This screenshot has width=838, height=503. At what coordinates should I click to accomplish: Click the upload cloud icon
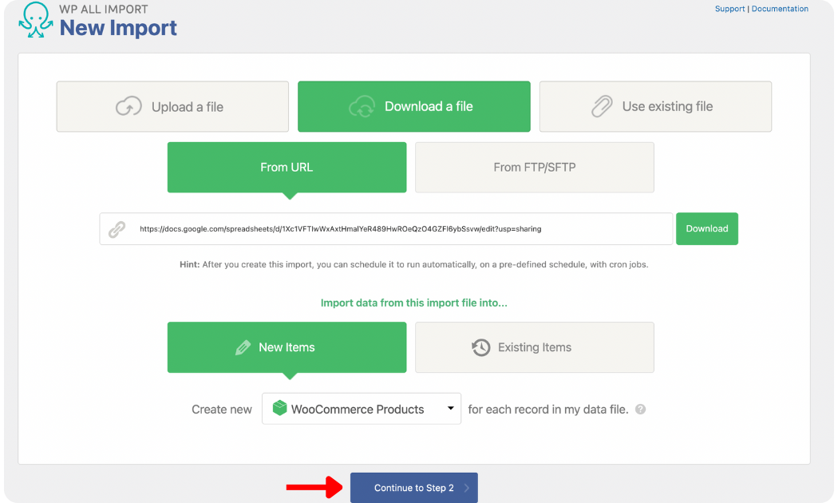tap(128, 107)
